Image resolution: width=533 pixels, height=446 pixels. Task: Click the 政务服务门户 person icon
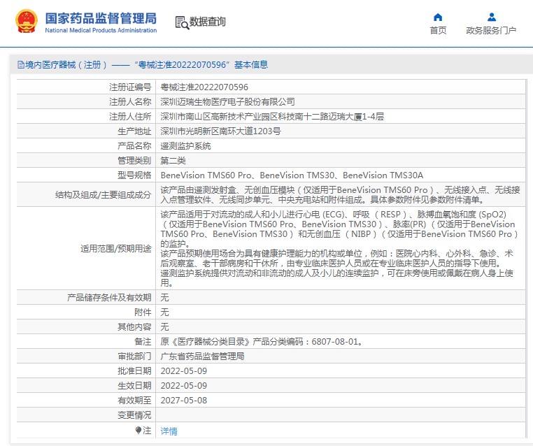click(491, 17)
